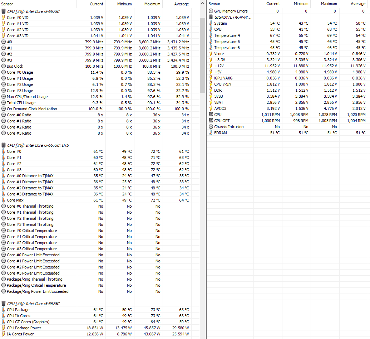Click the circle icon beside Package/Ring Power Limit Exceeded
The width and height of the screenshot is (370, 339).
(4, 291)
